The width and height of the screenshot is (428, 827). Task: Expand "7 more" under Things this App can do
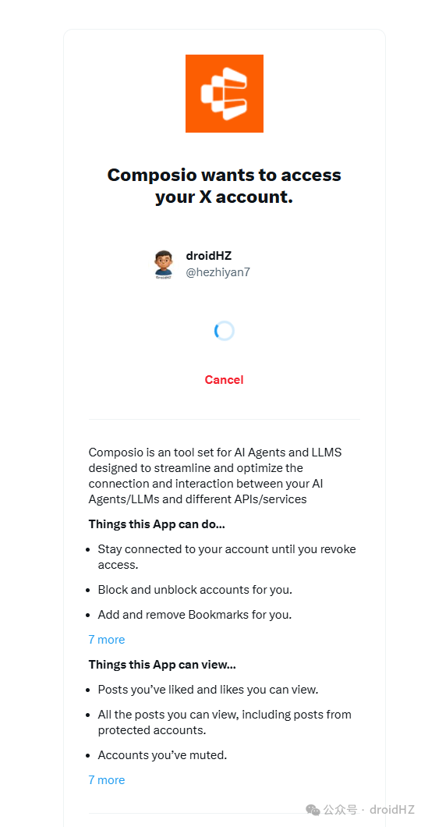pyautogui.click(x=107, y=640)
